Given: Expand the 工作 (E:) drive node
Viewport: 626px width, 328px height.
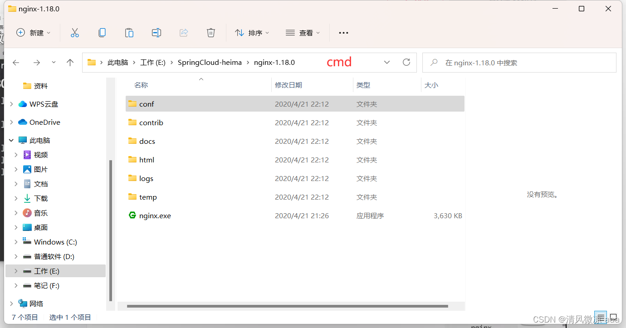Looking at the screenshot, I should pos(16,271).
